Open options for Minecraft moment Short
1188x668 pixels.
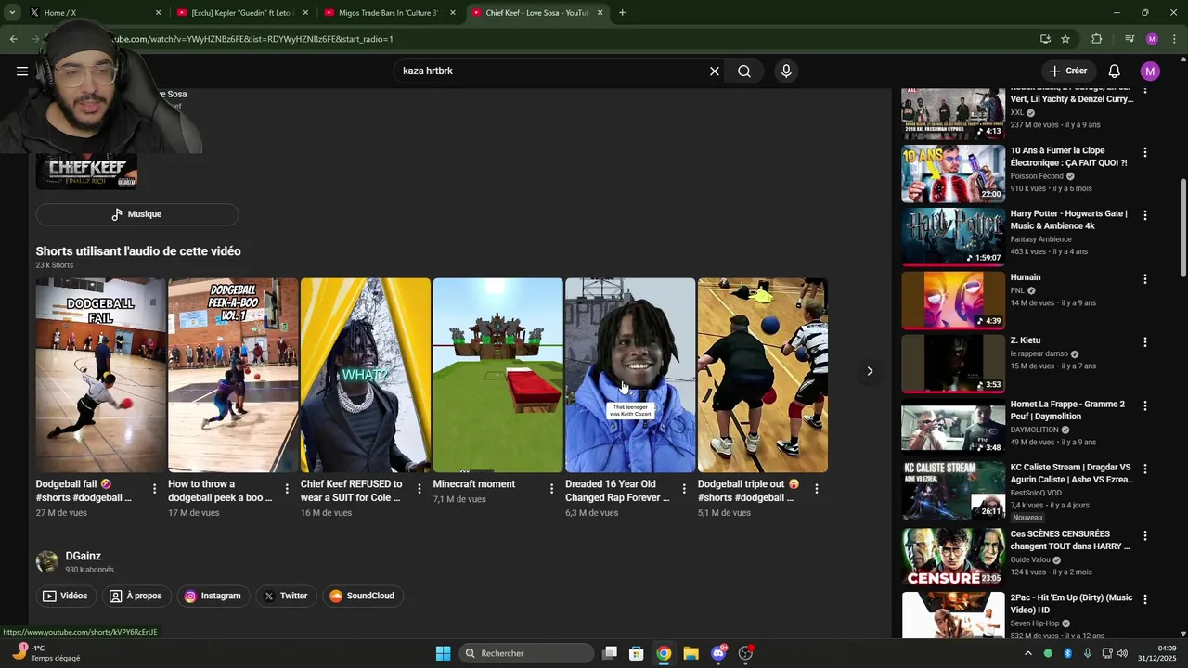(x=551, y=489)
